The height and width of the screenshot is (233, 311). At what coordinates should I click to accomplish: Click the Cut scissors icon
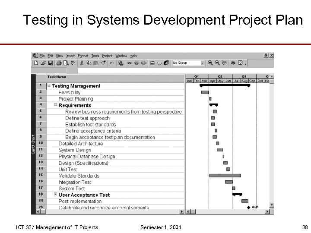point(82,63)
